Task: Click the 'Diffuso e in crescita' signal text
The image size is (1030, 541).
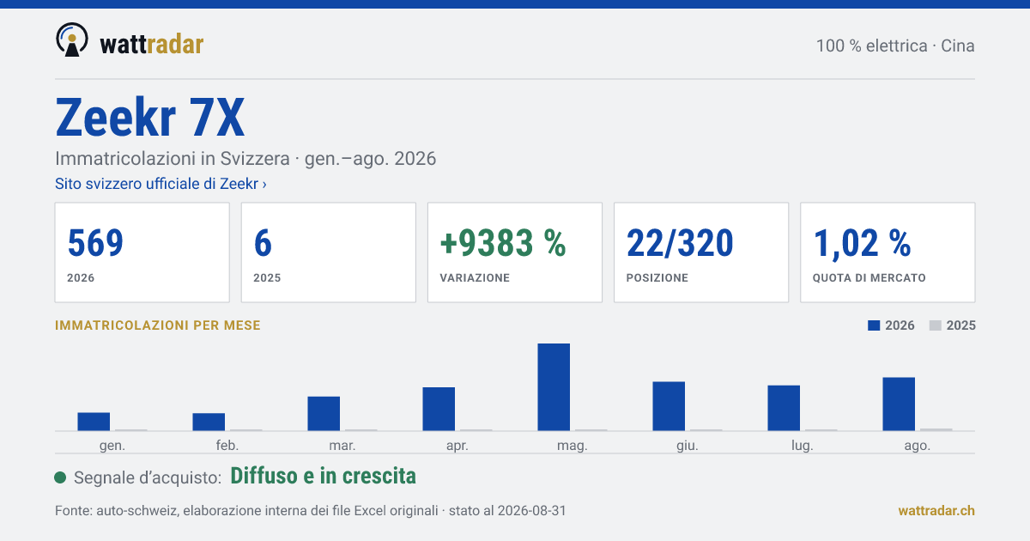Action: pos(324,476)
